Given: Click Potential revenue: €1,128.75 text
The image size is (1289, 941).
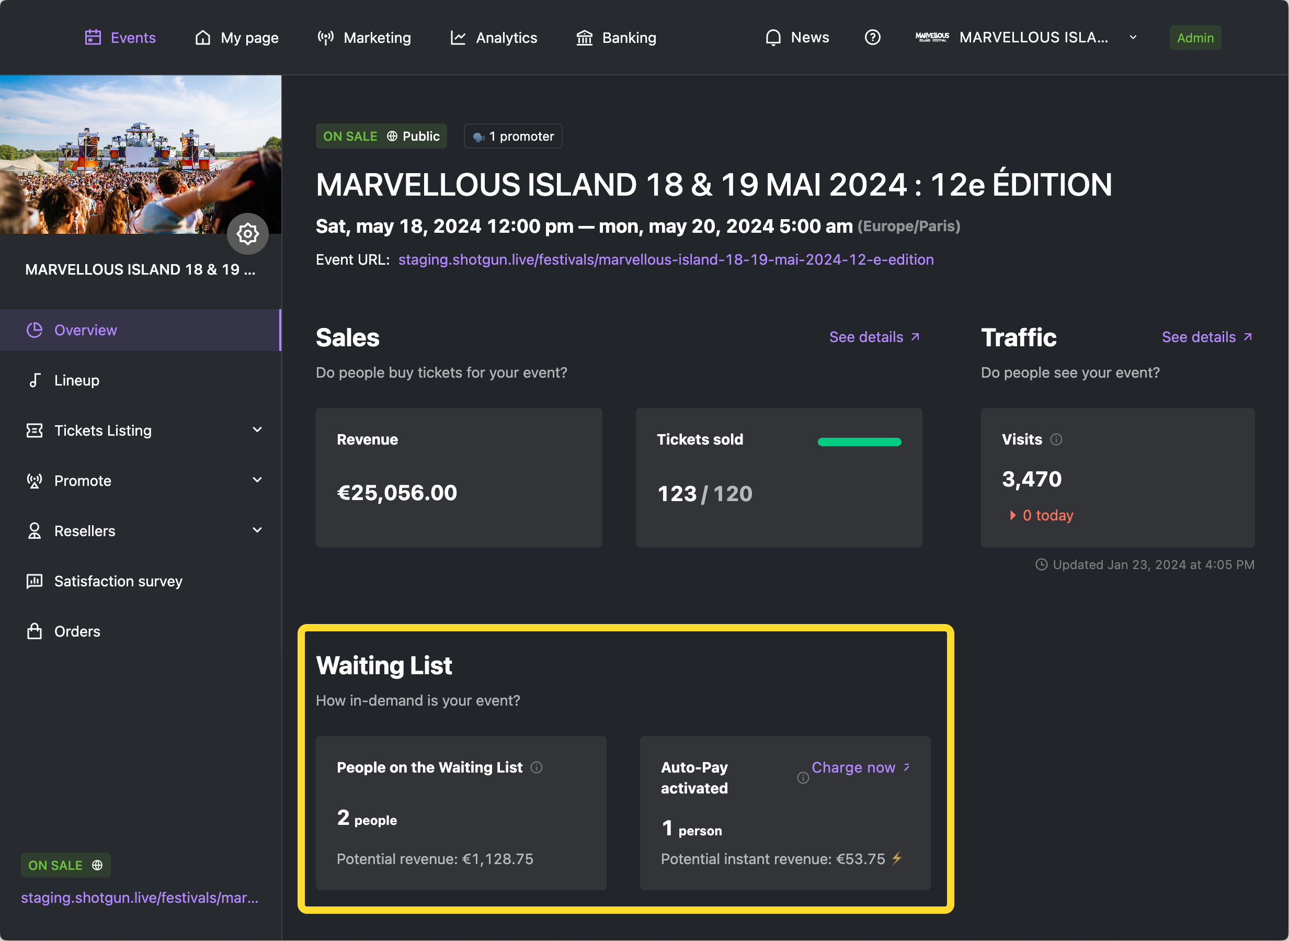Looking at the screenshot, I should pyautogui.click(x=435, y=858).
